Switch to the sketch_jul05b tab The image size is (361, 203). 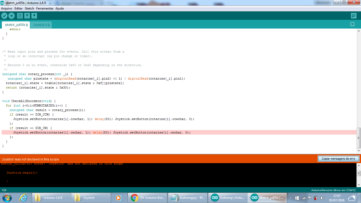click(x=16, y=25)
